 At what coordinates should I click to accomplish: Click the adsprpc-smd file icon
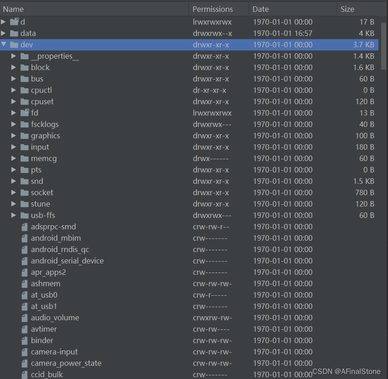tap(25, 227)
